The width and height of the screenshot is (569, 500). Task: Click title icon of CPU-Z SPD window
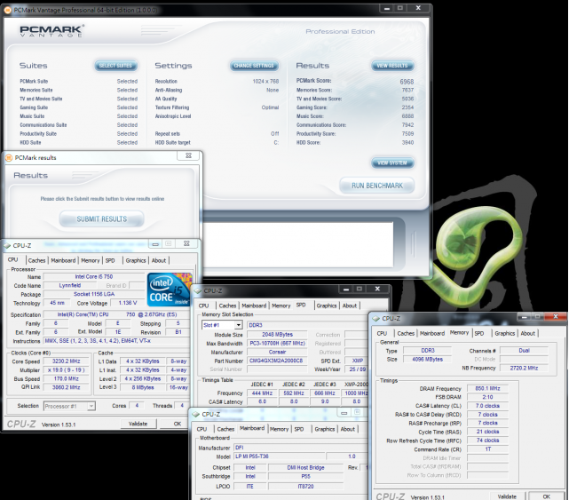198,290
